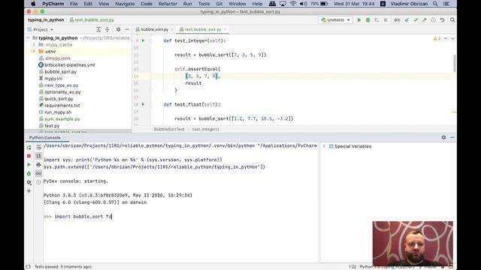Open the Refactor menu
This screenshot has height=270, width=481.
click(x=168, y=4)
